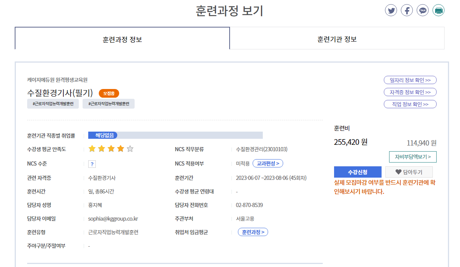This screenshot has height=267, width=460.
Task: Select the 모집중 status badge
Action: click(x=108, y=93)
